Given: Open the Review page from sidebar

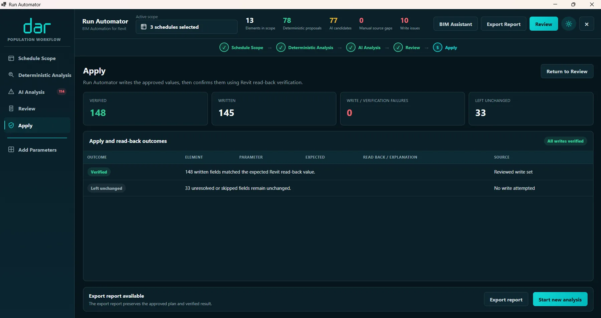Looking at the screenshot, I should click(x=37, y=109).
